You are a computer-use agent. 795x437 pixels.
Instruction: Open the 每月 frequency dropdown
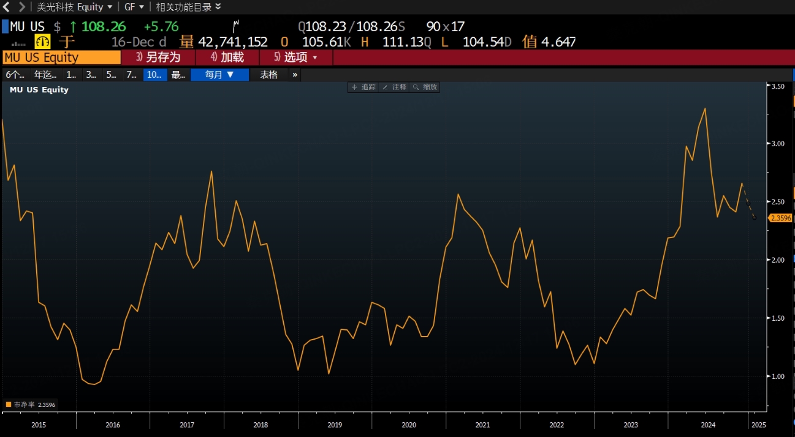click(x=219, y=75)
